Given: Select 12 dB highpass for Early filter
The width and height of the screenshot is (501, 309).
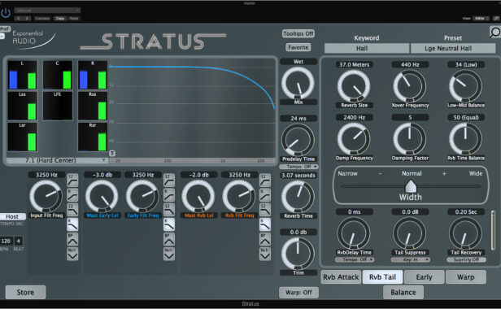Looking at the screenshot, I should (169, 181).
